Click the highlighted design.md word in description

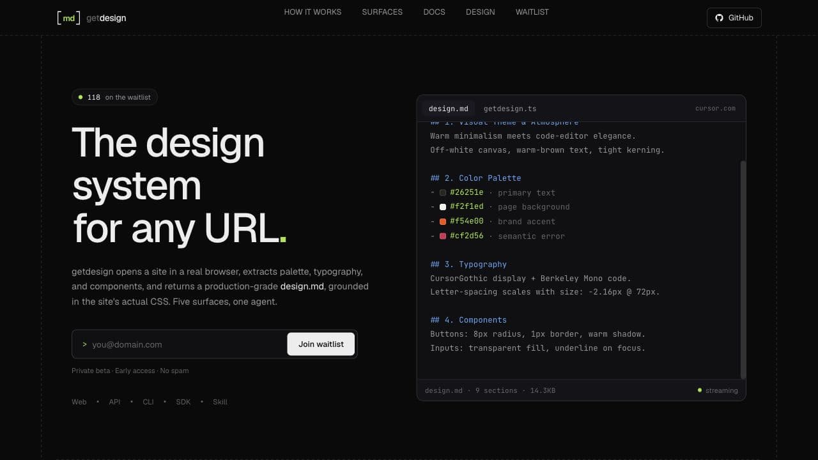302,287
